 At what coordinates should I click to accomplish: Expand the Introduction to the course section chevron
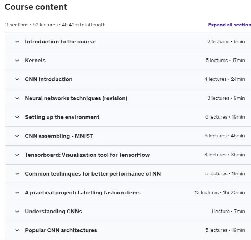pos(17,42)
